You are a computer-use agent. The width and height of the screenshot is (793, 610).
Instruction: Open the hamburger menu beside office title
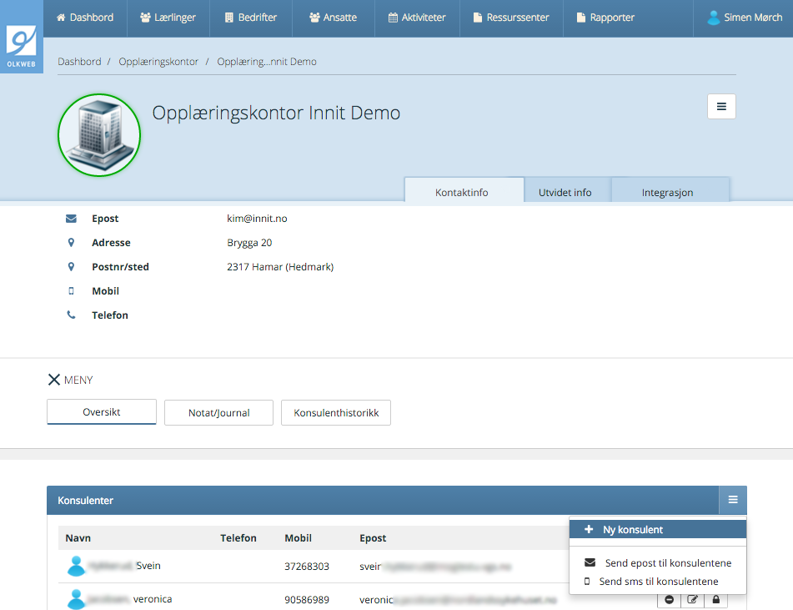721,106
